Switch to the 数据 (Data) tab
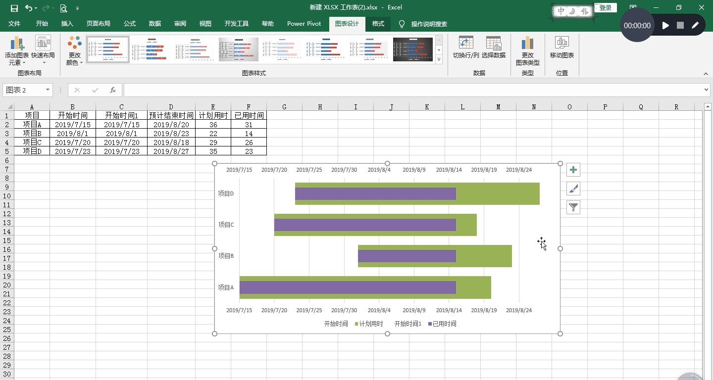Viewport: 713px width, 380px height. point(155,24)
